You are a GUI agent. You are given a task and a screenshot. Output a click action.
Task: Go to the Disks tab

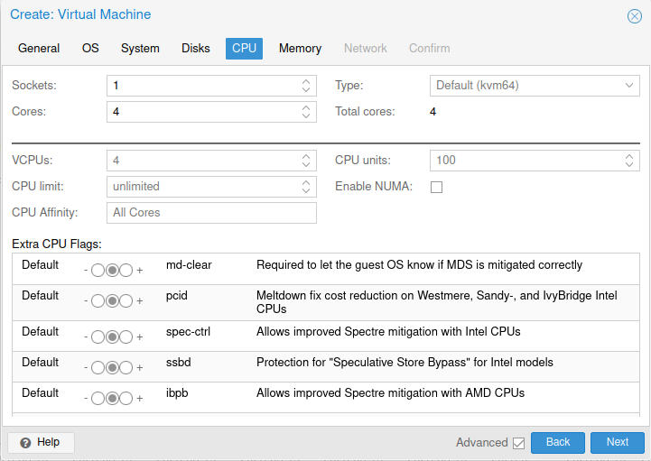[196, 48]
